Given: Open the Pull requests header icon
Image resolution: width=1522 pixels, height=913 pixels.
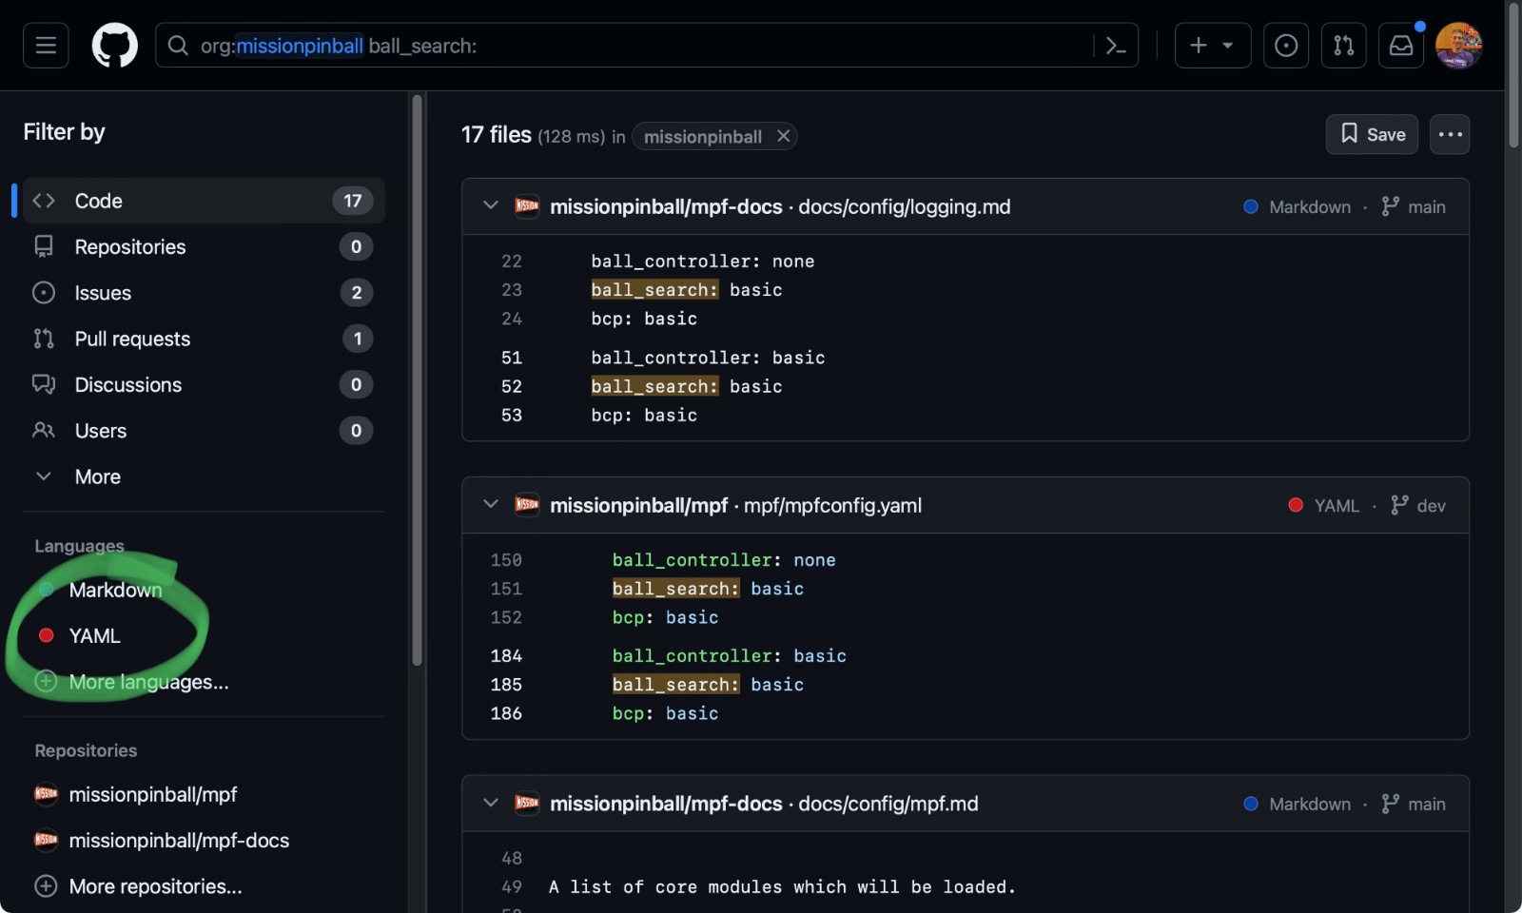Looking at the screenshot, I should [1343, 46].
